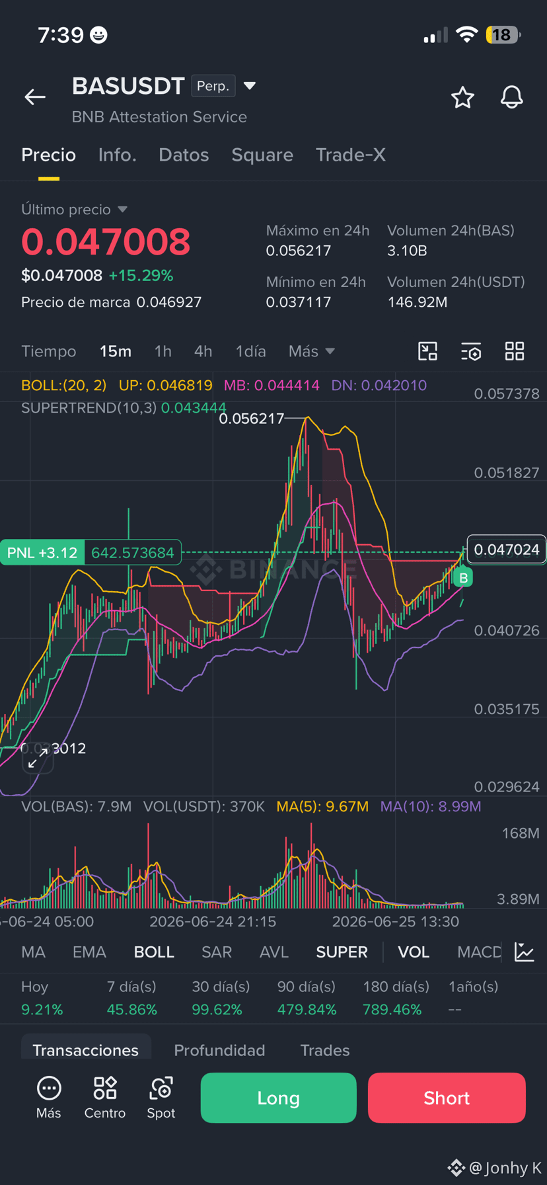Tap the large last price 0.047008
The width and height of the screenshot is (547, 1185).
pos(106,242)
